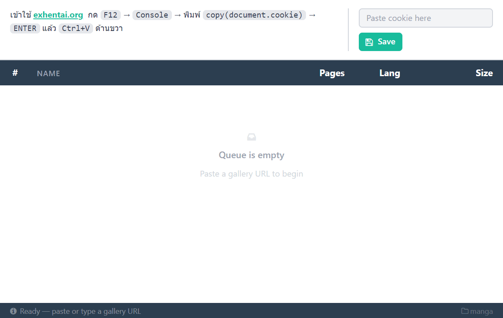Click the Pages column header
This screenshot has width=503, height=318.
332,73
